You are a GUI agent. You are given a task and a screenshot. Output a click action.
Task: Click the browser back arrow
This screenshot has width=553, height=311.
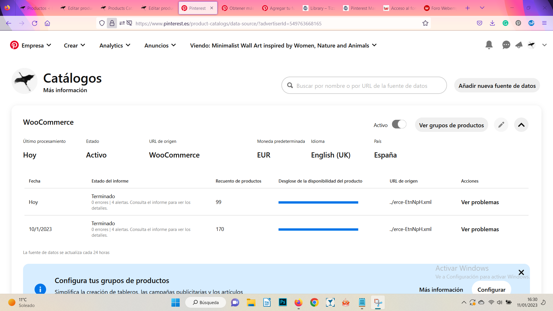(9, 23)
